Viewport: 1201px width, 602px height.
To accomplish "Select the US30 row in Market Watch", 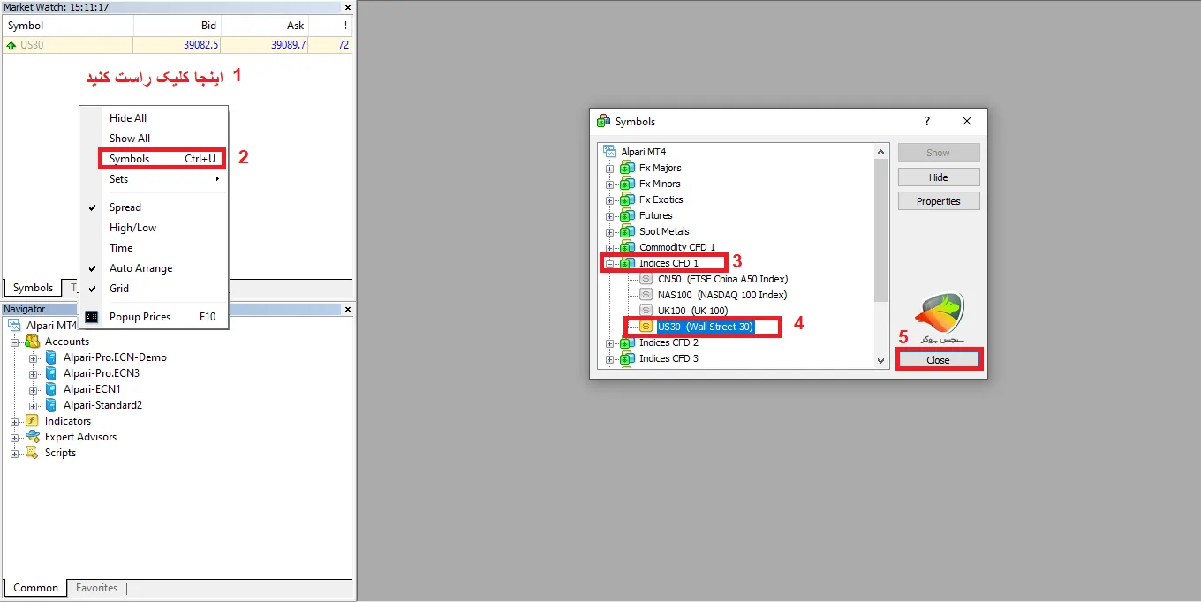I will pyautogui.click(x=177, y=45).
